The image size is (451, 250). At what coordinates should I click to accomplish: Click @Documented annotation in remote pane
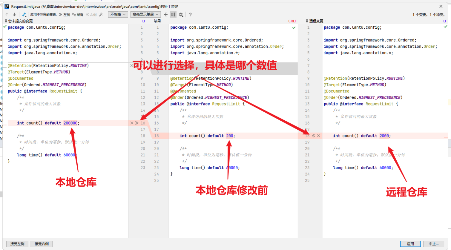point(336,91)
